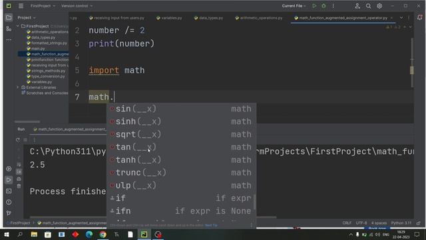This screenshot has height=240, width=426.
Task: Open Code With Me user icon
Action: 357,6
